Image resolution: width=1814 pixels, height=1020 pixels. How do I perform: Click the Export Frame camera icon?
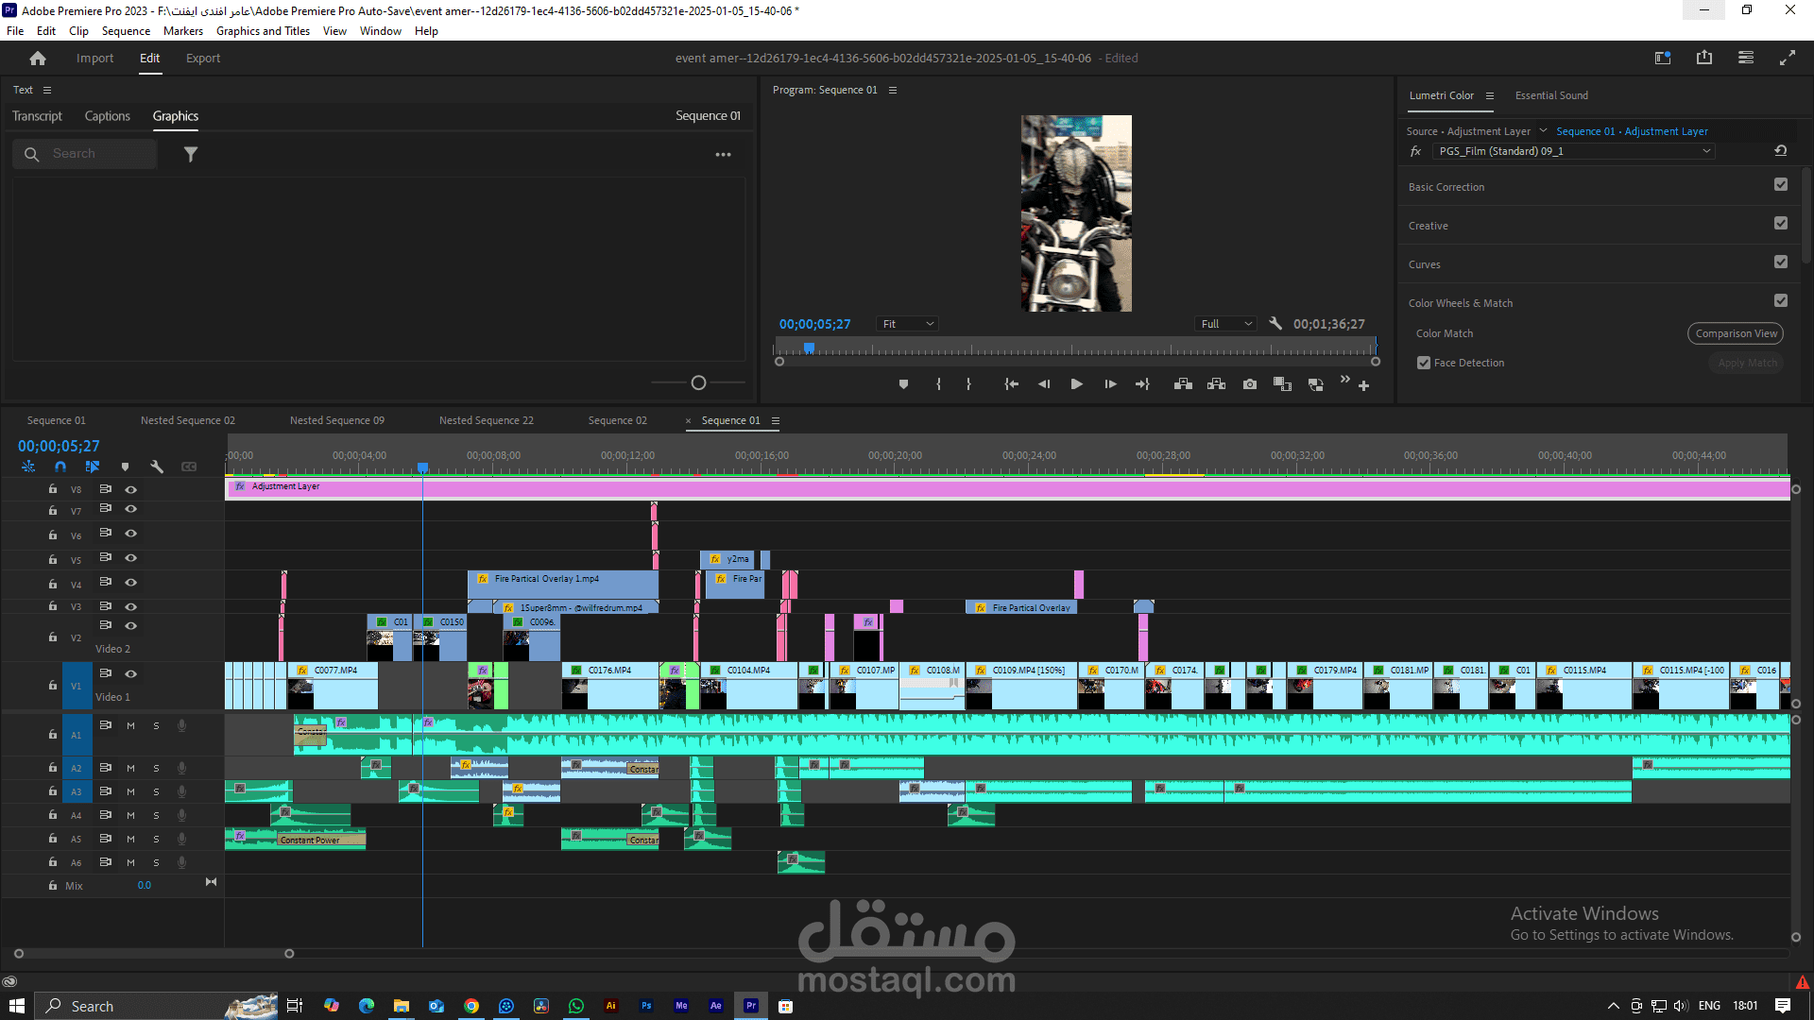pyautogui.click(x=1250, y=384)
